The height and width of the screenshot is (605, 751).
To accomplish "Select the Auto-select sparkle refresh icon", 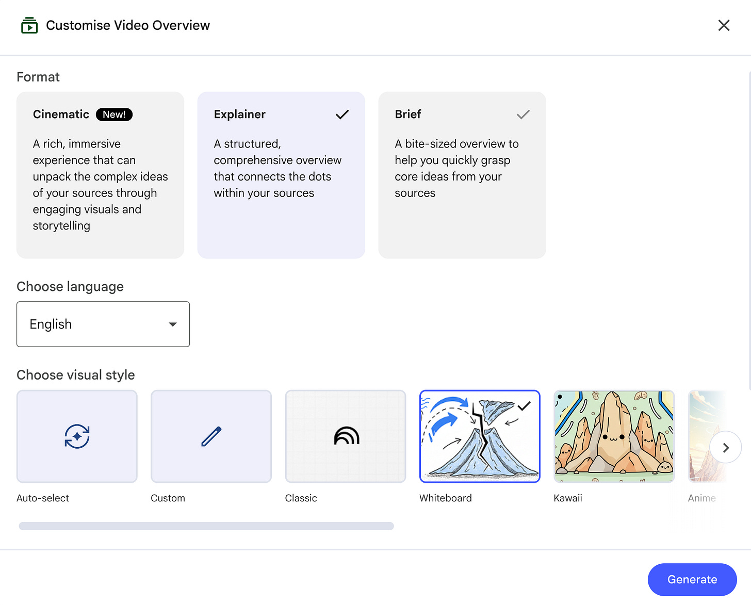I will coord(77,436).
